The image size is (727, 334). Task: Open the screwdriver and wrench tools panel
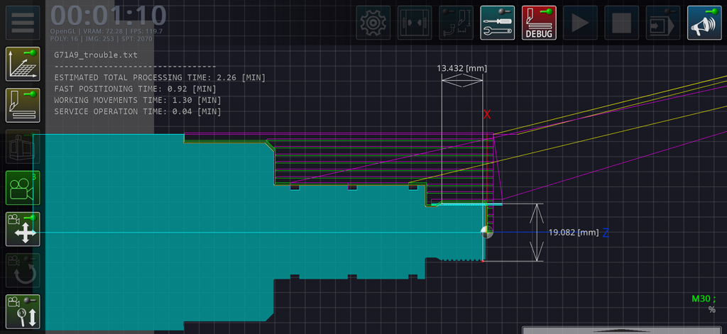click(498, 23)
